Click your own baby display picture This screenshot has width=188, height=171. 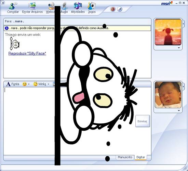tap(168, 95)
